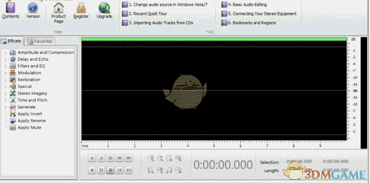The image size is (370, 183).
Task: Toggle loop playback button
Action: pos(101,158)
